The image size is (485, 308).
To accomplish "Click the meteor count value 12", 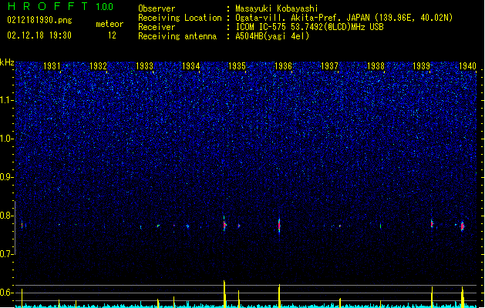I will [112, 35].
